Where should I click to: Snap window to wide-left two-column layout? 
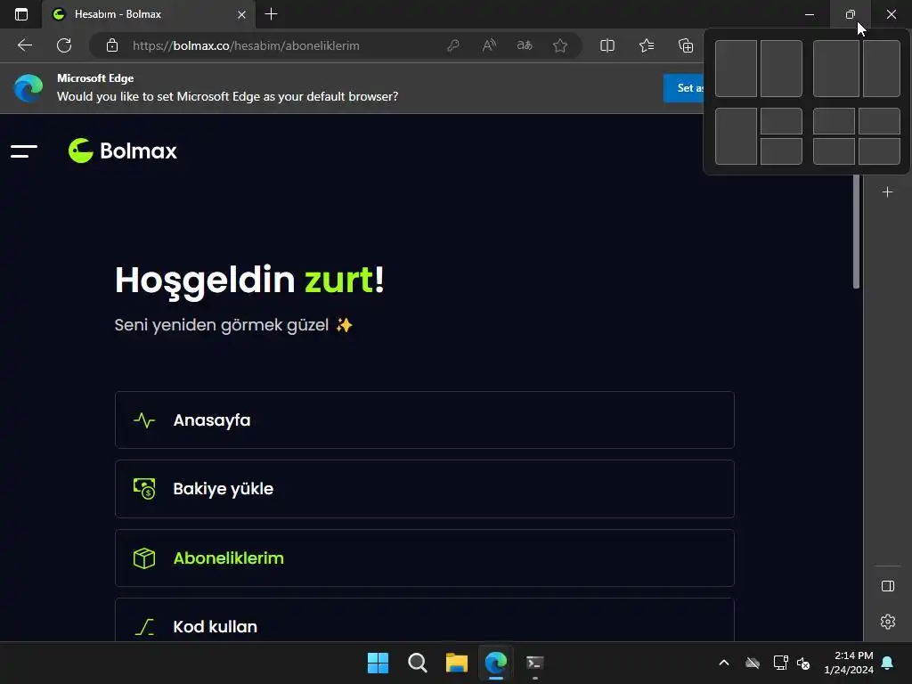tap(835, 69)
